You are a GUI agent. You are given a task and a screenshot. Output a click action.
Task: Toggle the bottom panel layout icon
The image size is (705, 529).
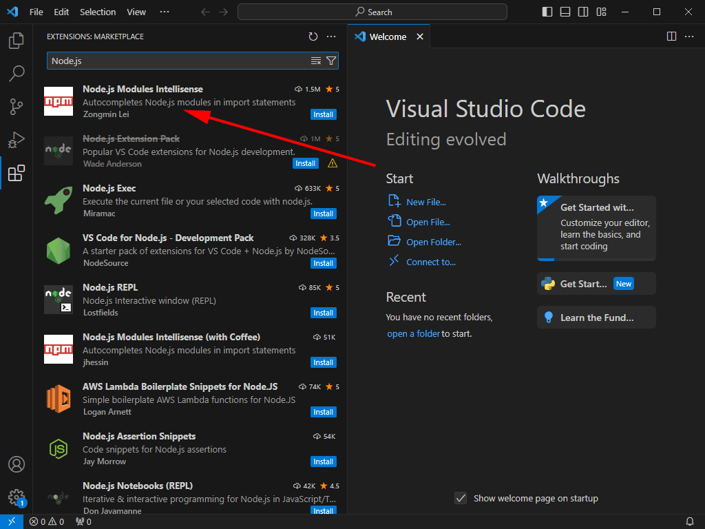(x=565, y=12)
